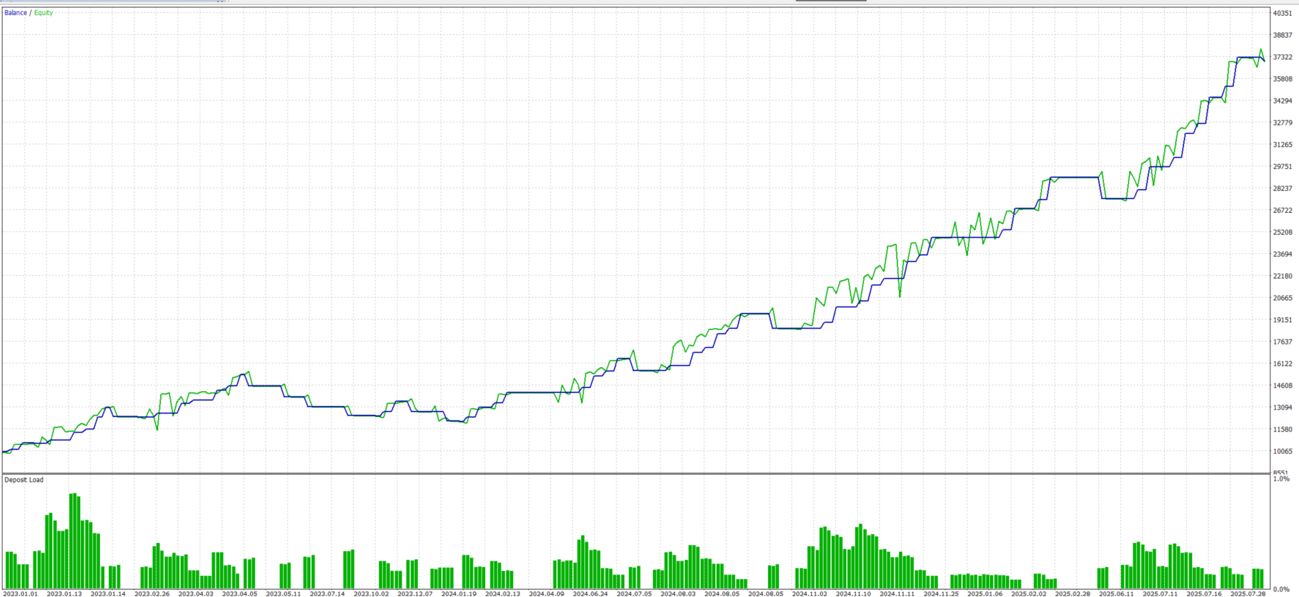This screenshot has width=1299, height=597.
Task: Select the 2024.11.02 date label
Action: (x=809, y=594)
